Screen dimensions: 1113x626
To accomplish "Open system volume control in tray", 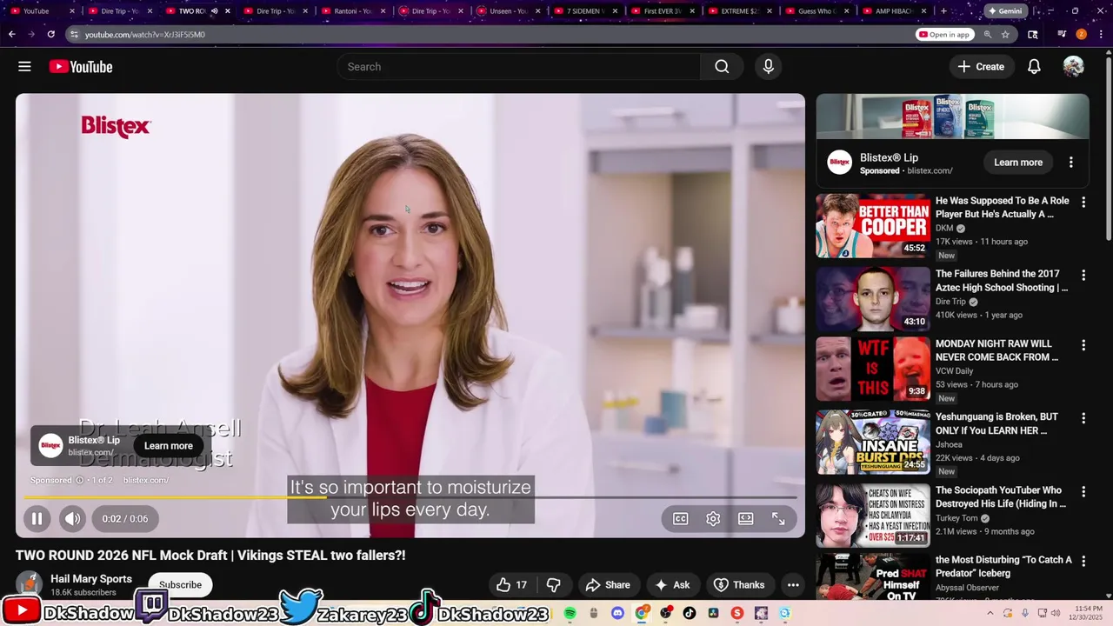I will point(1056,613).
